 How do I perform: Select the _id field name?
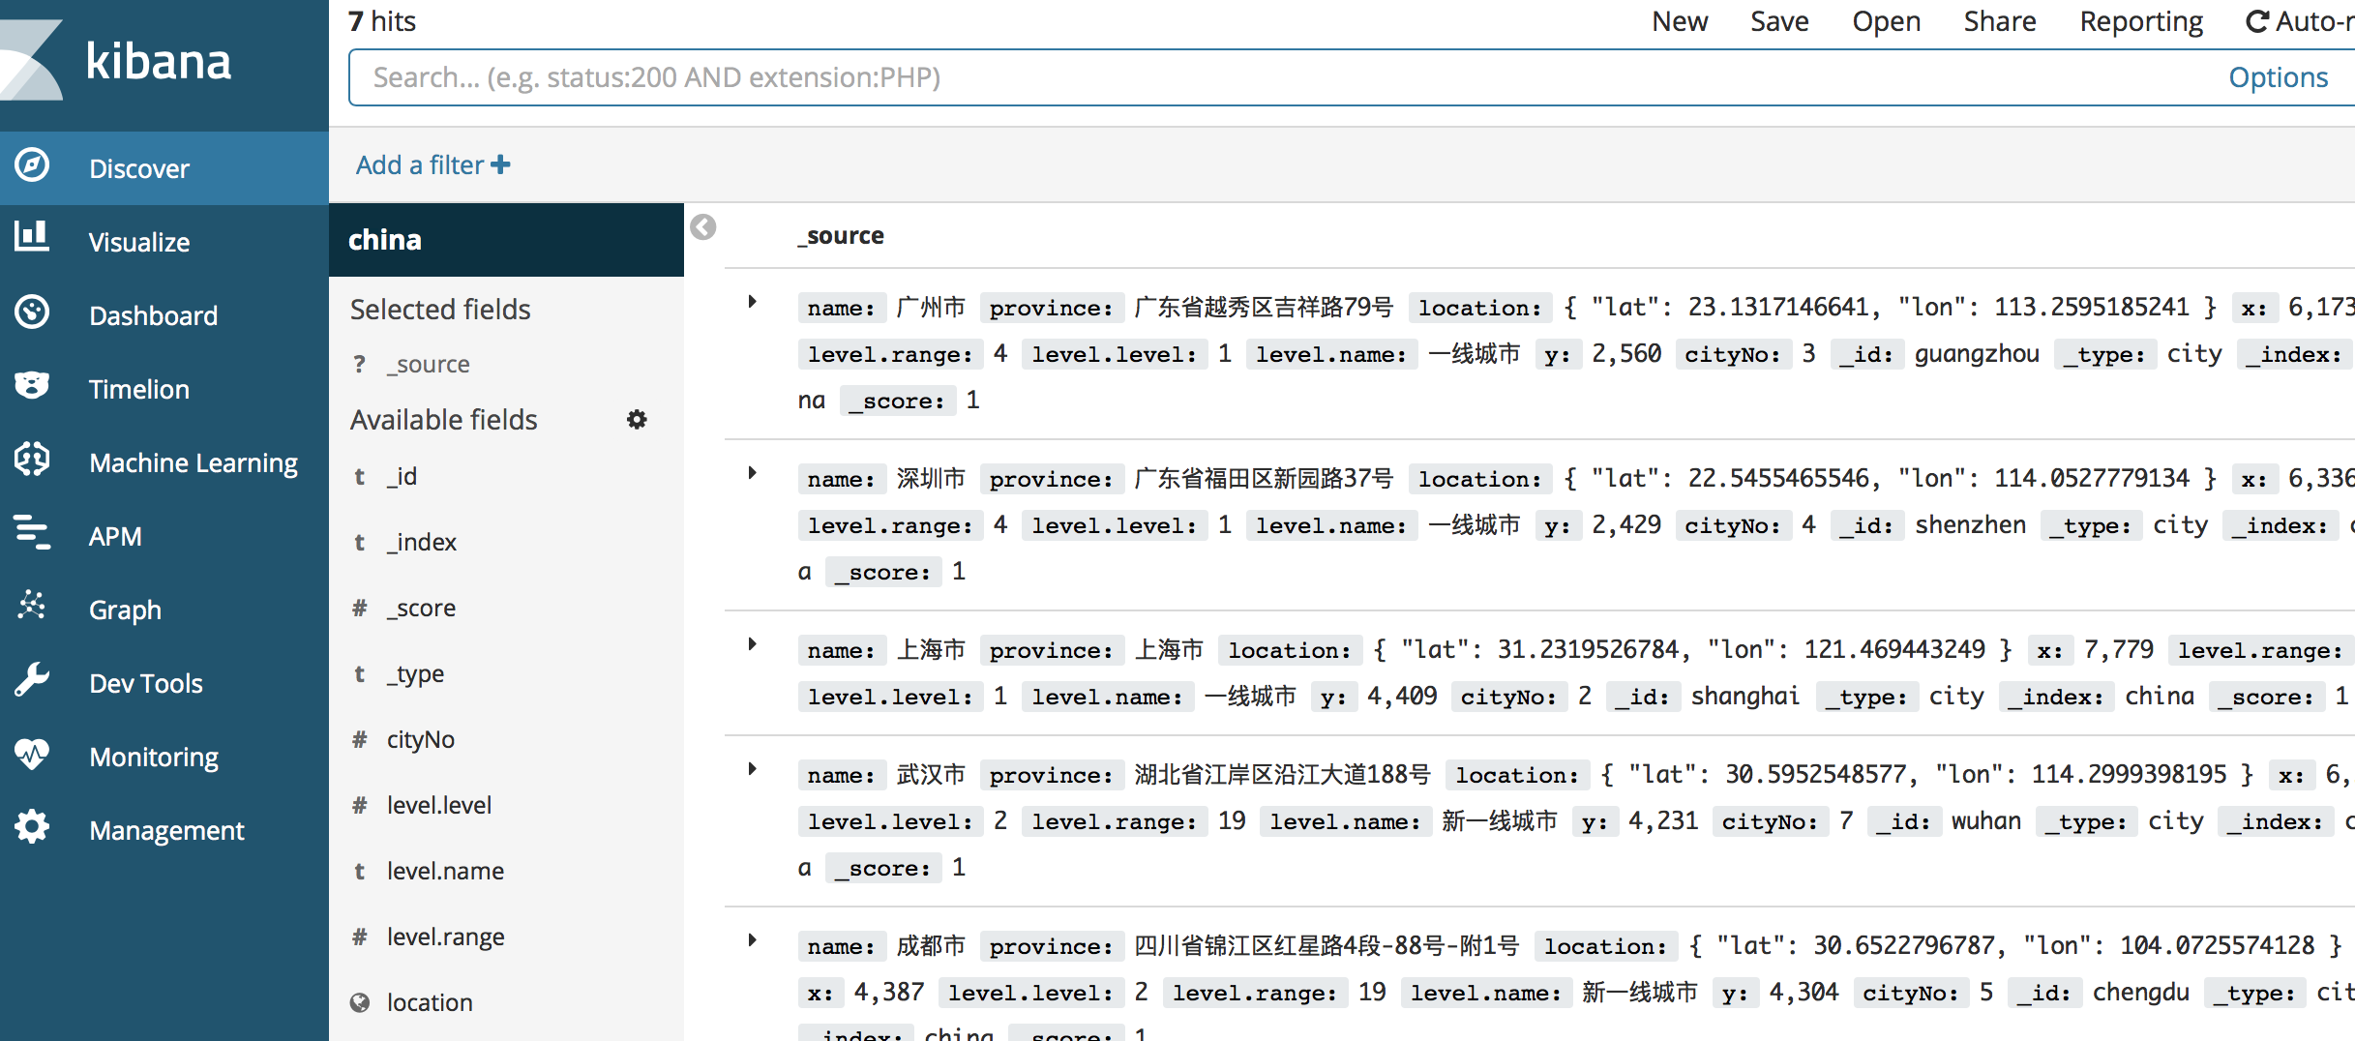point(402,476)
